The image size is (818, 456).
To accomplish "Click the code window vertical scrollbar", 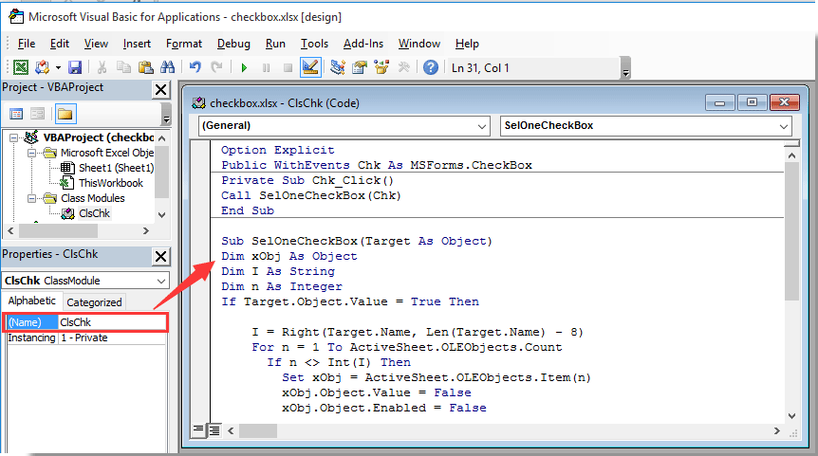I will click(791, 284).
